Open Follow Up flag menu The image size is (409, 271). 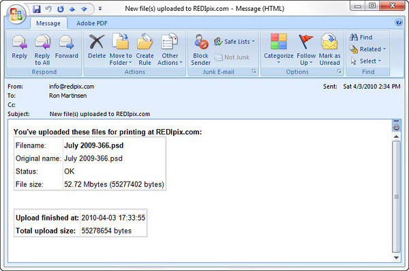306,50
